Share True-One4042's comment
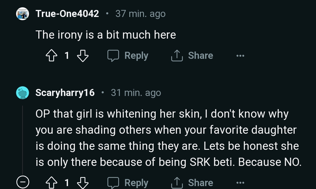Screen dimensions: 316x189 192,56
